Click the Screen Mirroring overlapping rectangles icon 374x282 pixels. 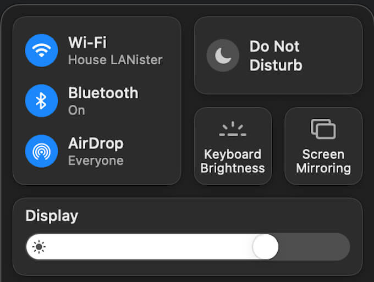323,129
